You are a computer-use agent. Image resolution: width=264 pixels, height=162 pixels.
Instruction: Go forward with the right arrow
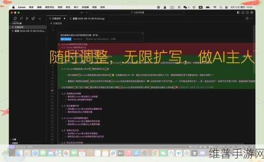click(x=87, y=12)
